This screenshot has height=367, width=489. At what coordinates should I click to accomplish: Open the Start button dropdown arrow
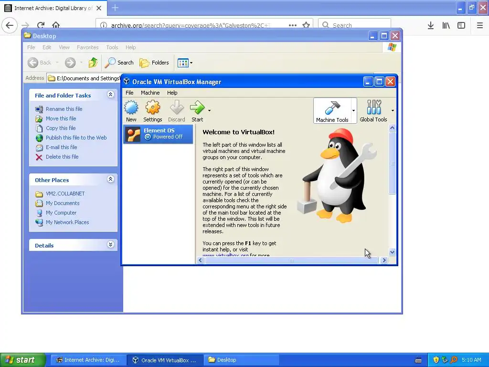pos(209,110)
